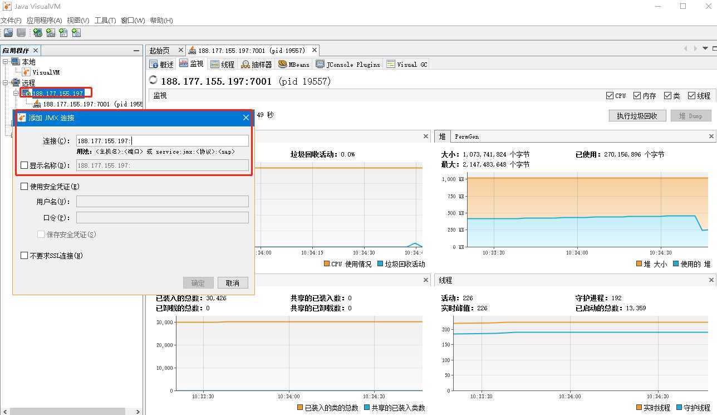Select the JMX application icon for 188.177.155.197:7001
Screen dimensions: 717x415
(x=37, y=104)
